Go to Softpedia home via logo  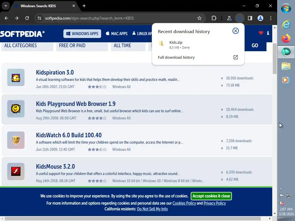pos(22,34)
